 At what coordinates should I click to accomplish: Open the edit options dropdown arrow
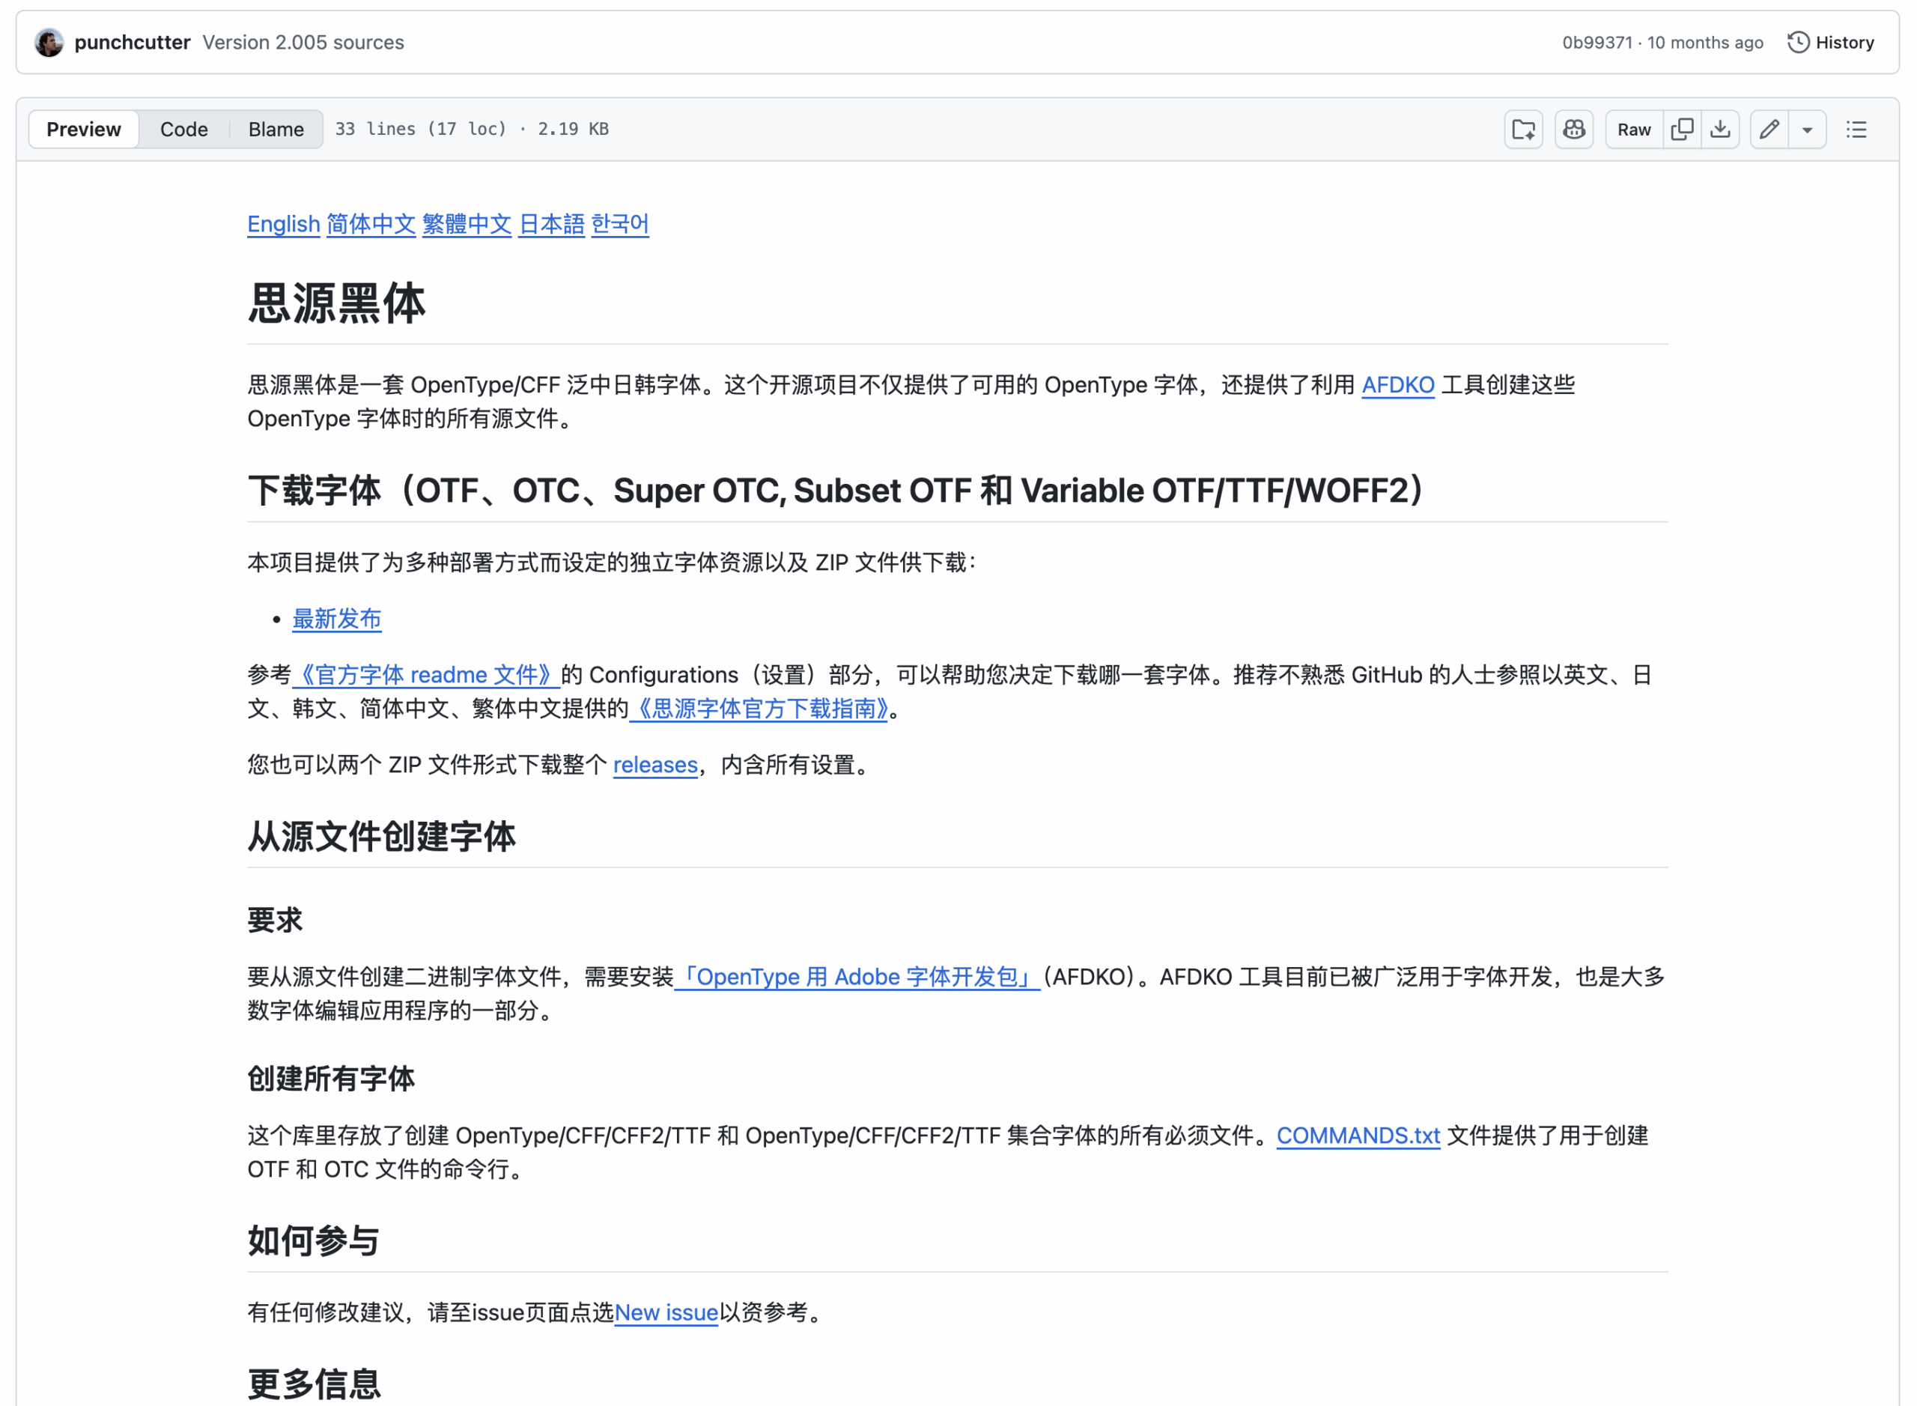pyautogui.click(x=1807, y=130)
